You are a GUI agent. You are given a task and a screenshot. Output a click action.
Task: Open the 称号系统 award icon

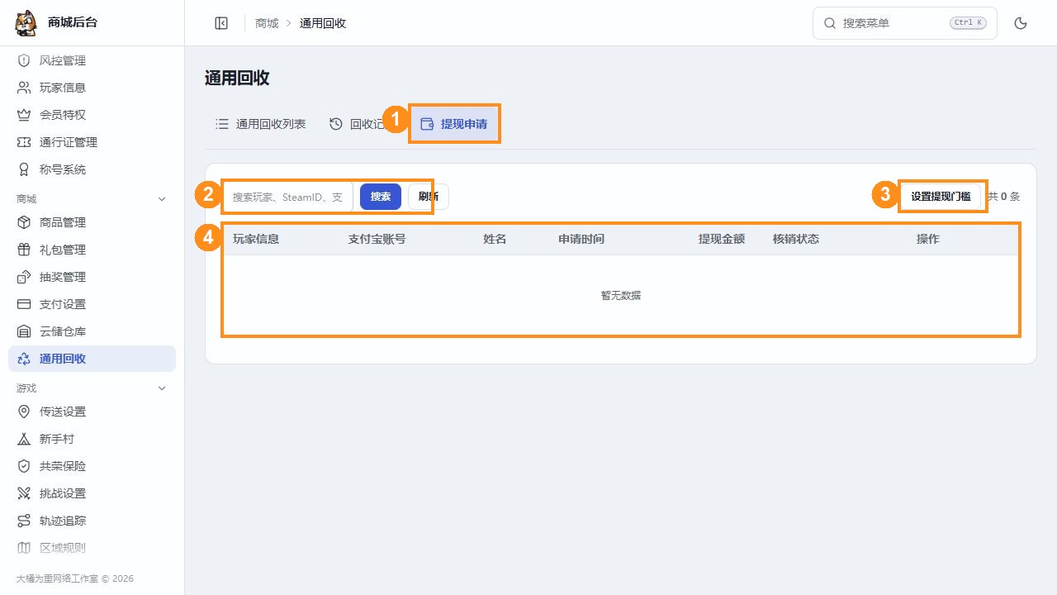pyautogui.click(x=24, y=169)
